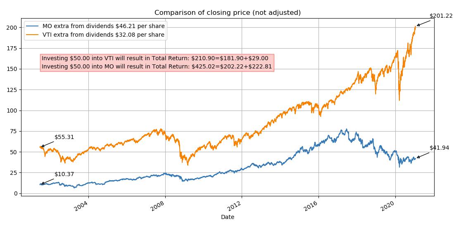Click the 100 y-axis tick label
This screenshot has height=226, width=454.
13,111
